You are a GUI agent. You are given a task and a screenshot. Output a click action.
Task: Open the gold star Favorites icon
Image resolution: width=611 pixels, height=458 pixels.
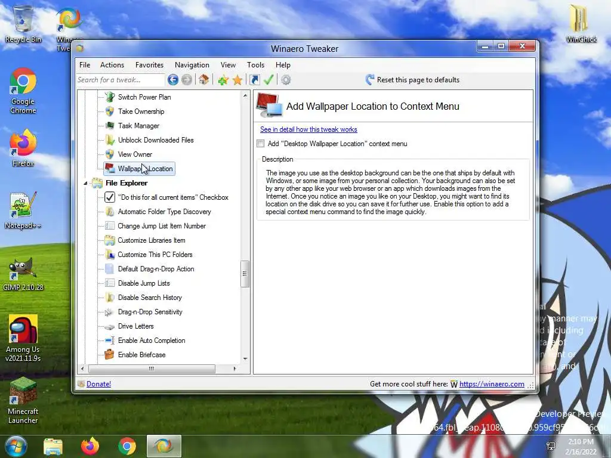[237, 81]
